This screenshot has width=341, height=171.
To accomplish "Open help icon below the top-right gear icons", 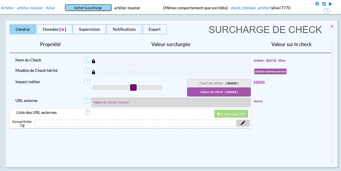I will (x=327, y=11).
